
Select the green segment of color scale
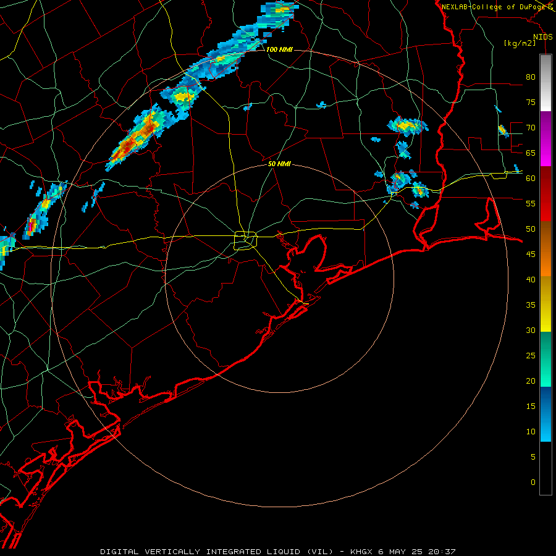[x=545, y=359]
